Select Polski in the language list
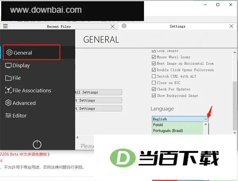 (178, 125)
